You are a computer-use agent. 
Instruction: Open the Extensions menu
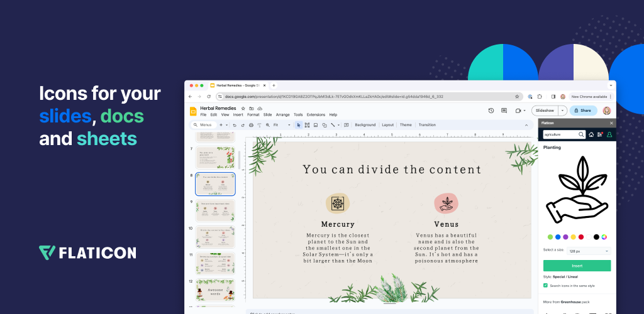[316, 115]
